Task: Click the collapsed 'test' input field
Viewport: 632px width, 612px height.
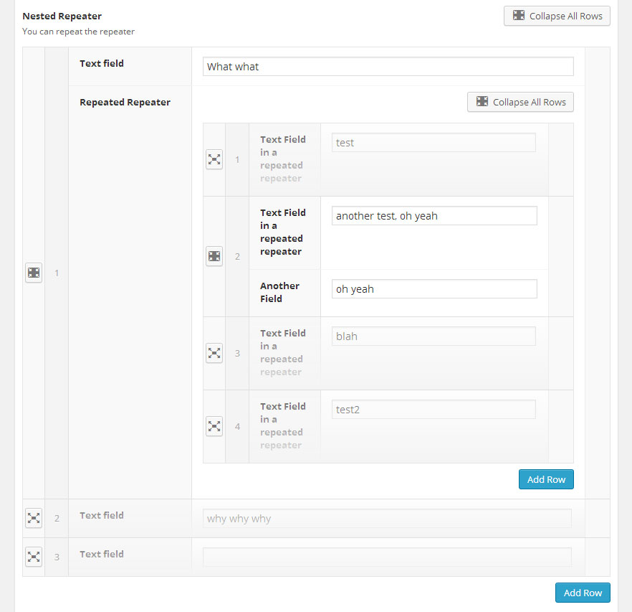Action: 434,143
